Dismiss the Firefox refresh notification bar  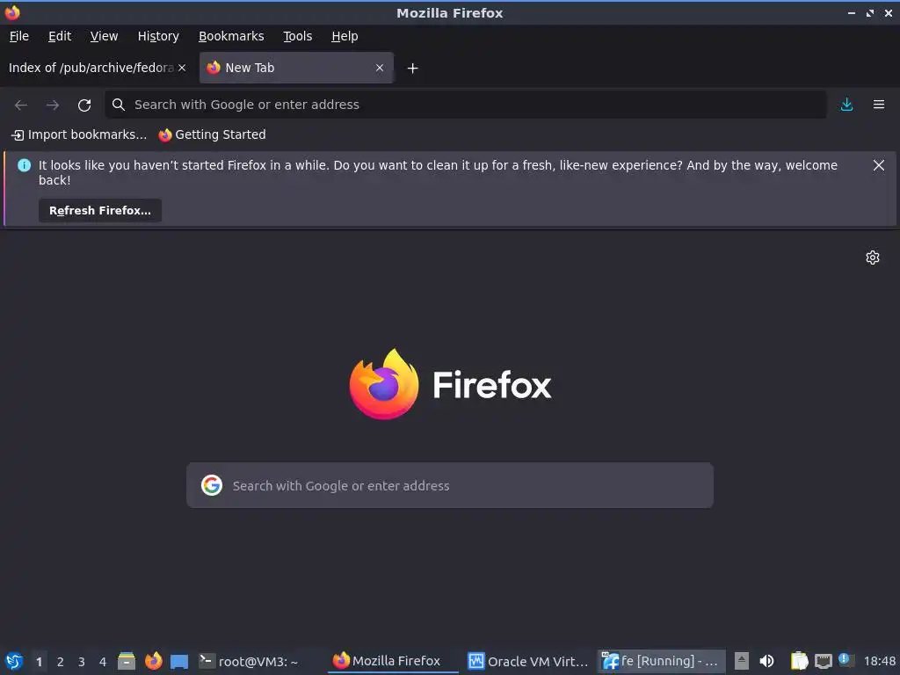[878, 165]
